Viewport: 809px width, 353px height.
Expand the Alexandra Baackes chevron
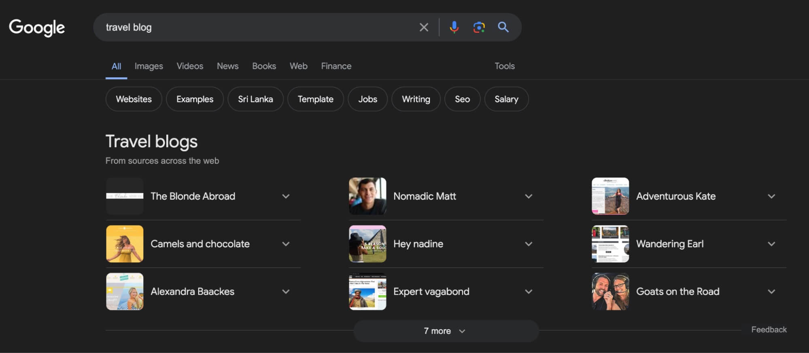(x=286, y=292)
